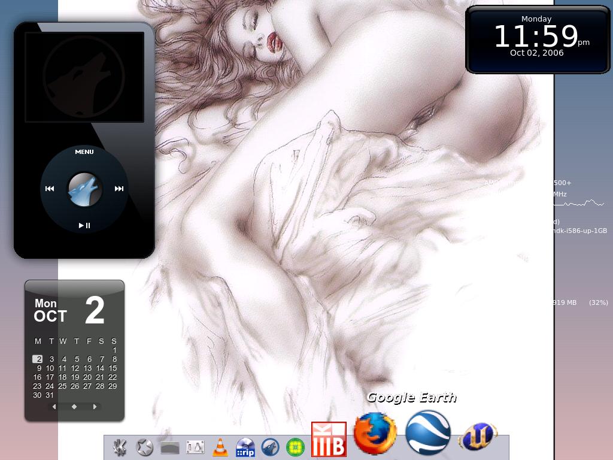Skip to next track on iPod widget
Image resolution: width=613 pixels, height=460 pixels.
point(119,189)
